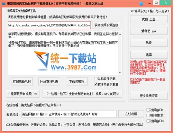Click the 爱奇艺 pps button
This screenshot has height=133, width=173.
tap(149, 31)
